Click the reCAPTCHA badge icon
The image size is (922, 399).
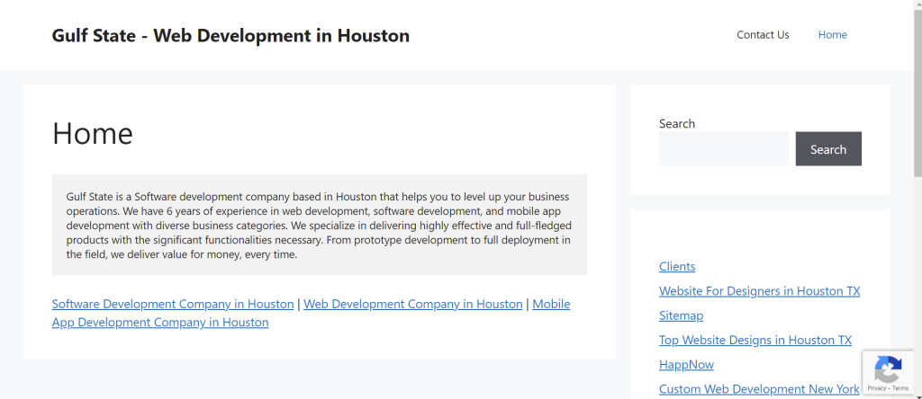coord(888,369)
